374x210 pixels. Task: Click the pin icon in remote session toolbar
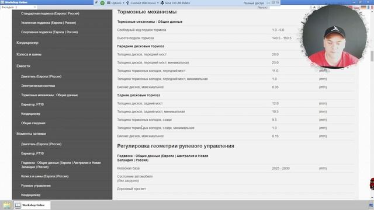[96, 2]
